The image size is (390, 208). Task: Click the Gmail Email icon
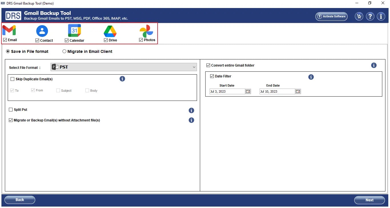click(x=9, y=30)
